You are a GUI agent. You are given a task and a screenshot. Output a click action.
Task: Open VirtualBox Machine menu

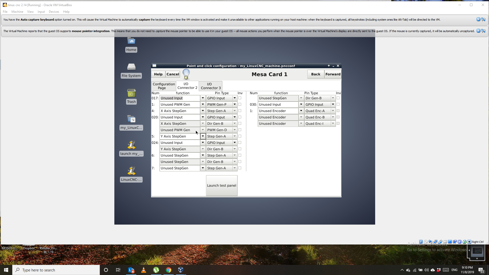coord(17,12)
